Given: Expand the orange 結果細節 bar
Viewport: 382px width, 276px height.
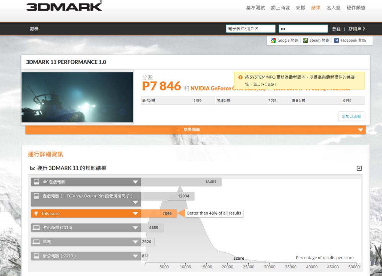Looking at the screenshot, I should [x=195, y=130].
